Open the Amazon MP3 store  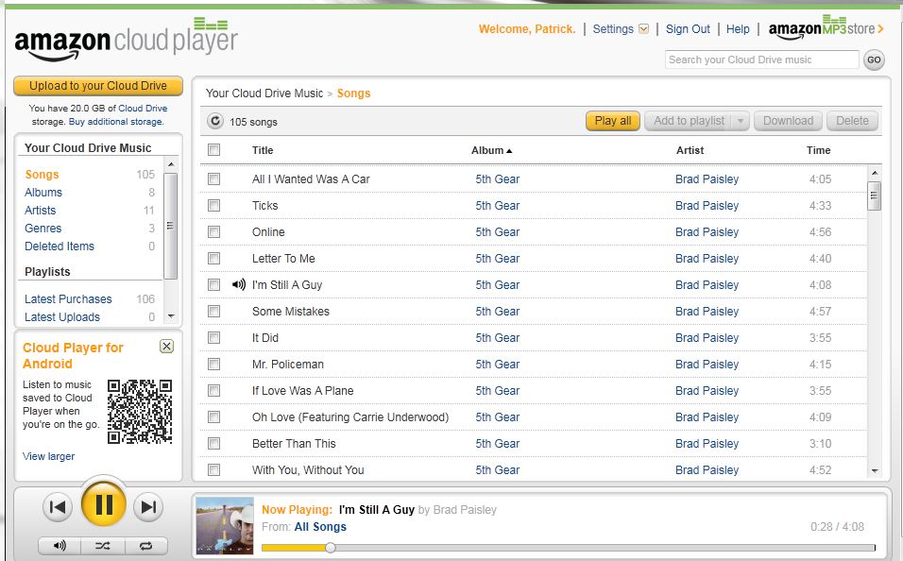pyautogui.click(x=826, y=28)
